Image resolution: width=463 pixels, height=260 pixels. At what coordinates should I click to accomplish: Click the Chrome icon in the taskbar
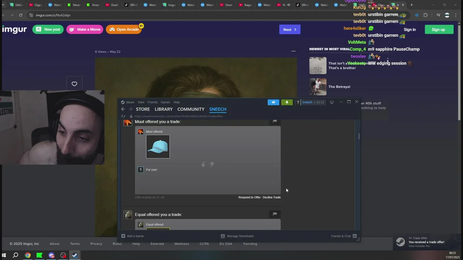27,255
